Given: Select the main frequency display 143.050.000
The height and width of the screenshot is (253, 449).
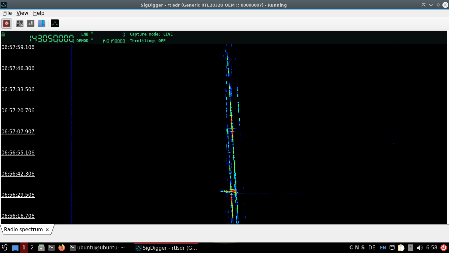Looking at the screenshot, I should (x=52, y=39).
